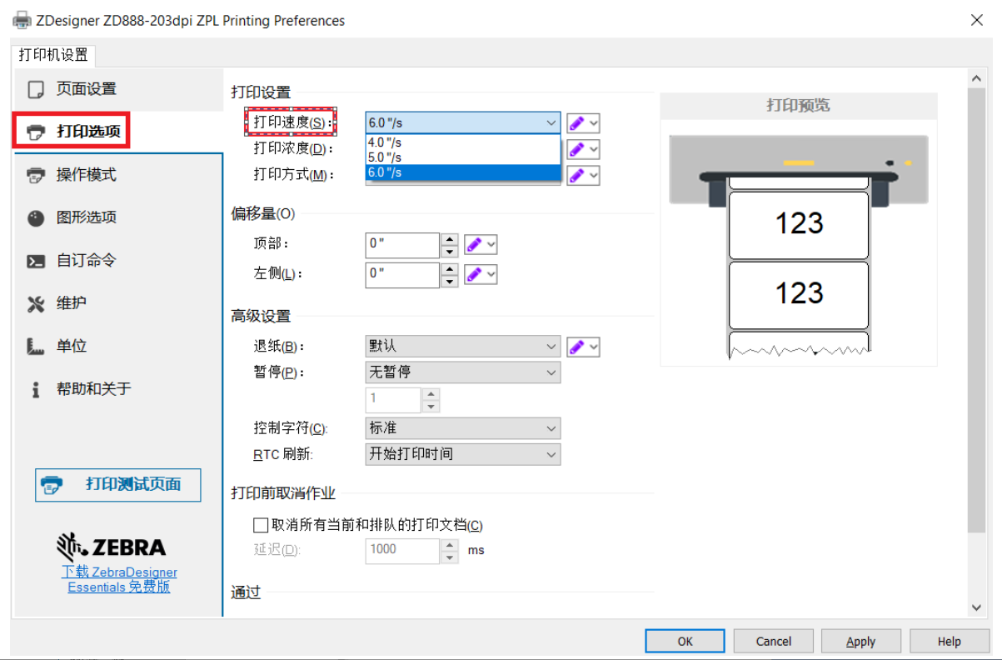This screenshot has height=660, width=1002.
Task: Click the wrench tools icon beside 维护
Action: tap(36, 304)
